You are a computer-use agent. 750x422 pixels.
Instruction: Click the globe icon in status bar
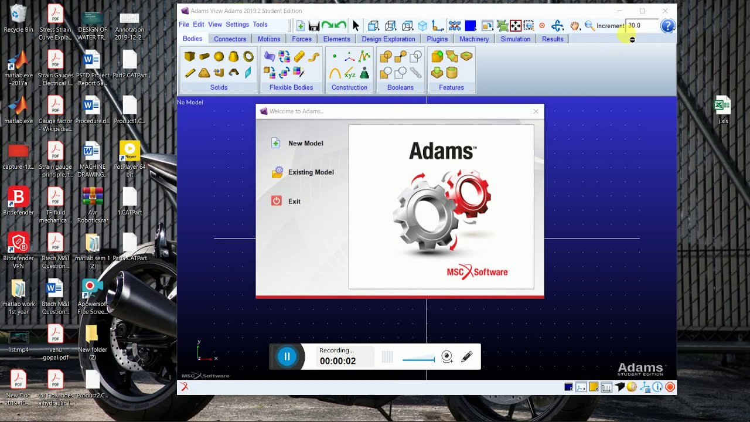[x=632, y=387]
